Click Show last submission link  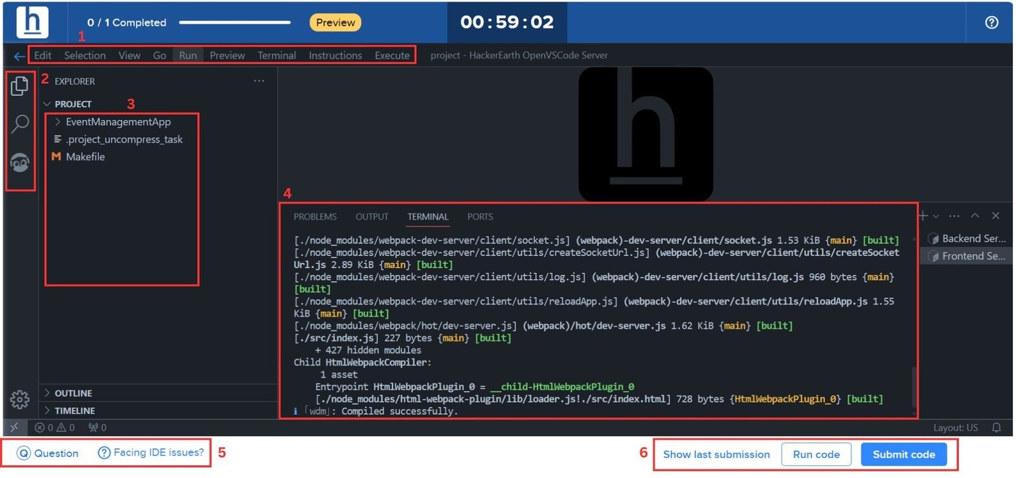[716, 454]
